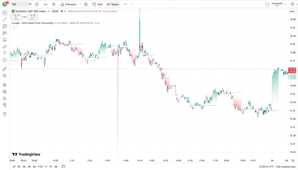Start bar Replay mode
Viewport: 298px width, 170px height.
pyautogui.click(x=113, y=4)
